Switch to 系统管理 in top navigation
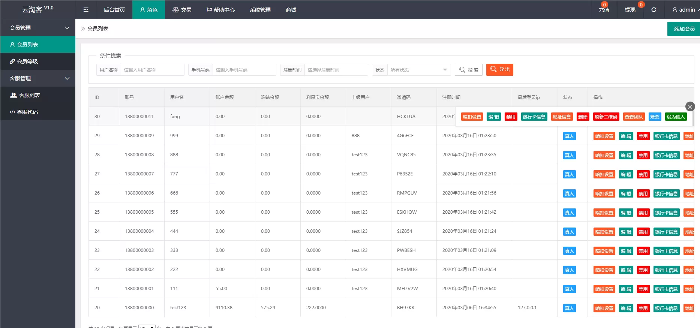Image resolution: width=700 pixels, height=328 pixels. 260,10
